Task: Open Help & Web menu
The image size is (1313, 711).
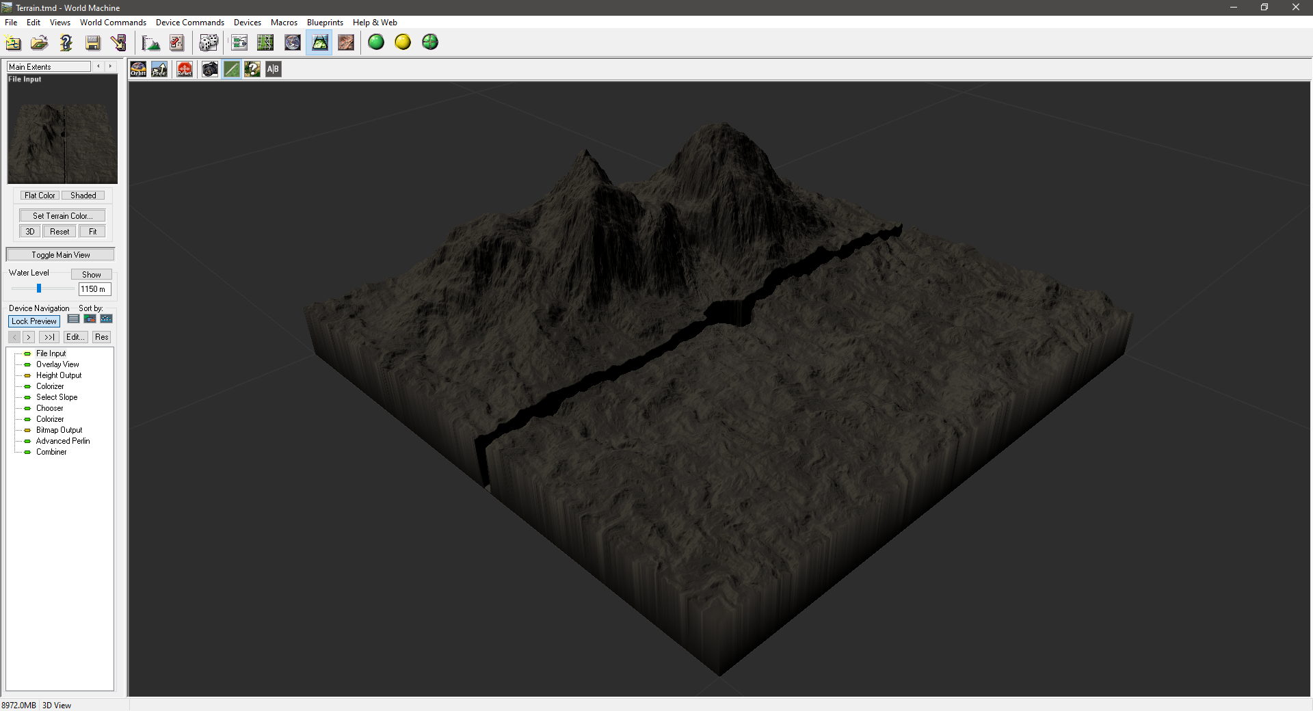Action: click(375, 23)
